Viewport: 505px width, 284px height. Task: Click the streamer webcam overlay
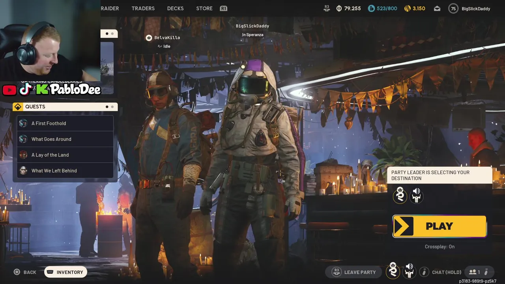pyautogui.click(x=50, y=41)
